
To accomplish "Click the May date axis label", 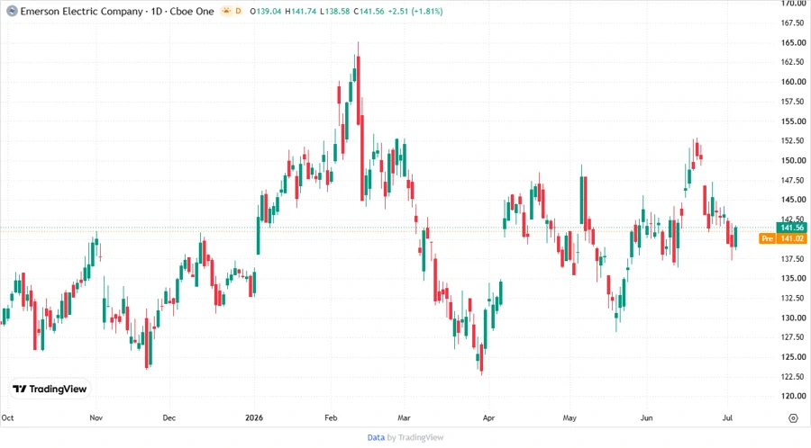I will [570, 417].
